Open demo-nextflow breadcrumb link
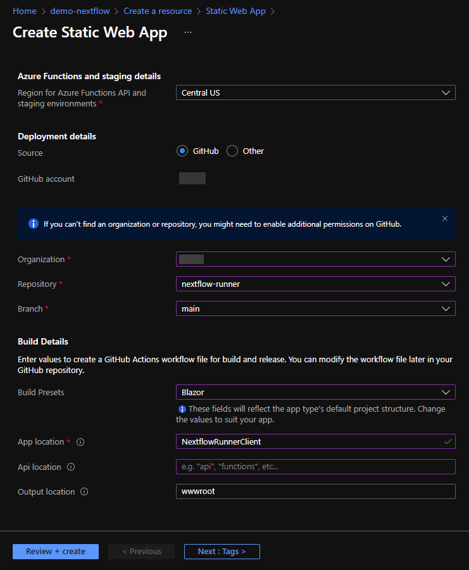 pos(80,11)
